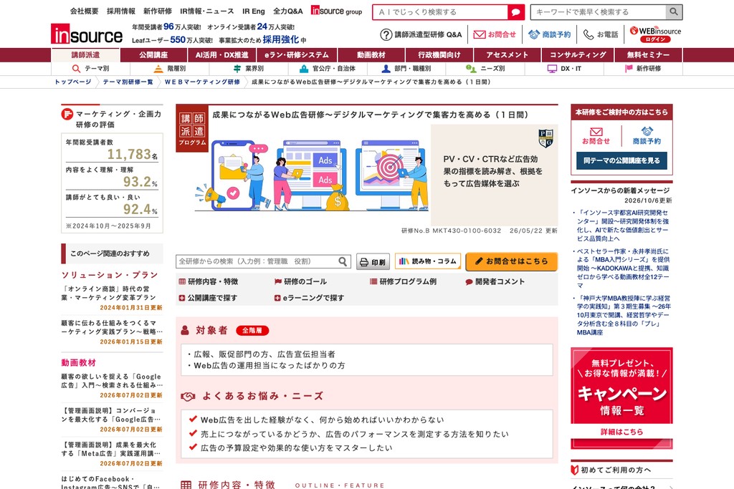Click the お電話 phone icon
The width and height of the screenshot is (734, 489).
tap(588, 34)
